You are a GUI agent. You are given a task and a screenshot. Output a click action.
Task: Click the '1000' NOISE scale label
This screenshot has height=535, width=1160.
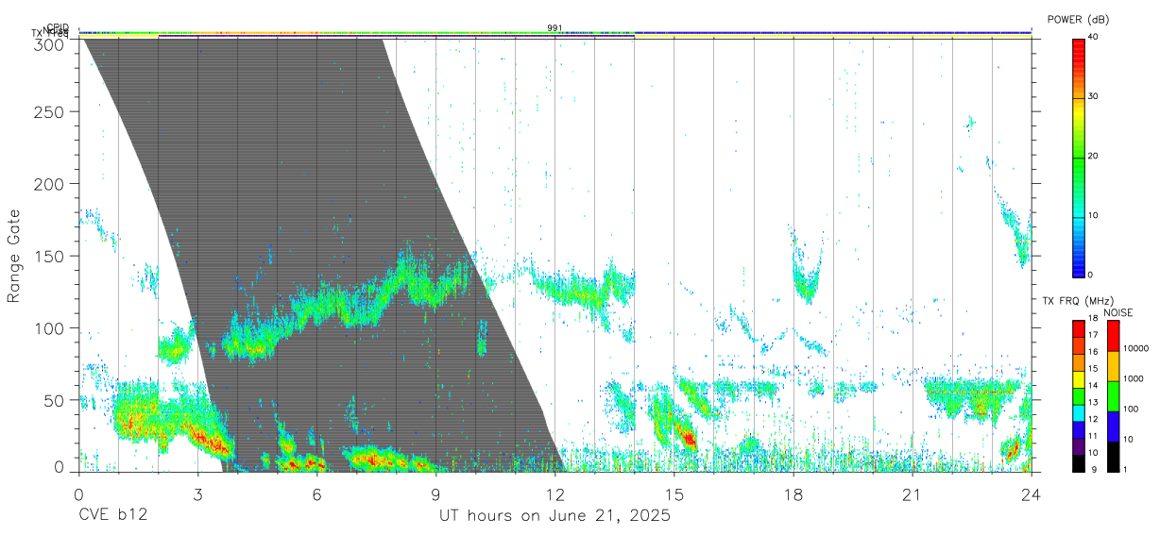pos(1134,378)
